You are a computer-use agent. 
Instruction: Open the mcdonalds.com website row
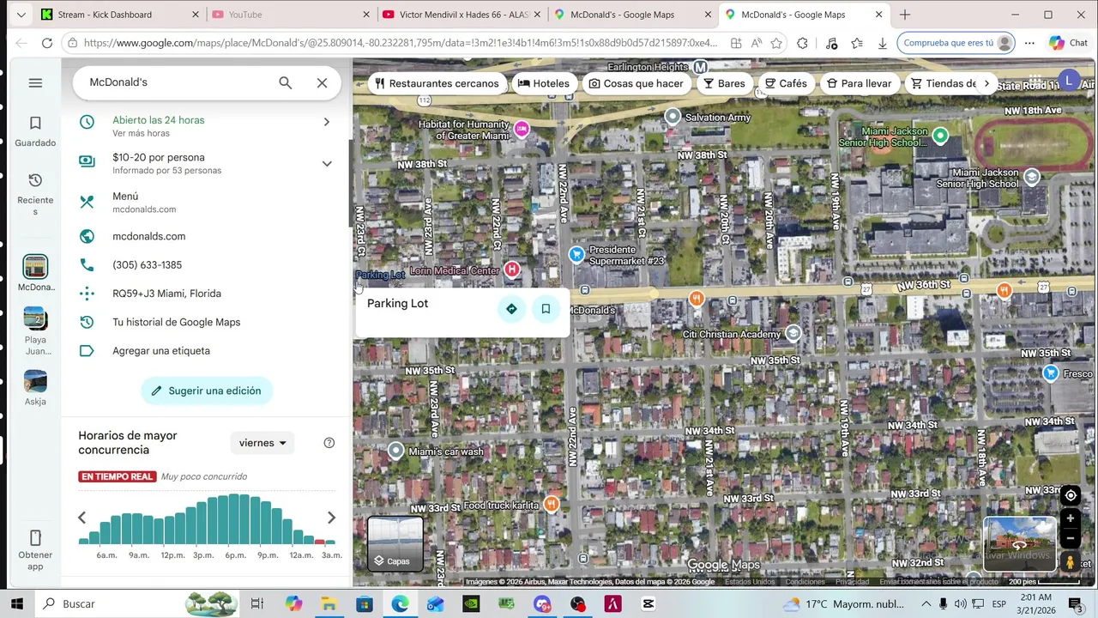[206, 236]
